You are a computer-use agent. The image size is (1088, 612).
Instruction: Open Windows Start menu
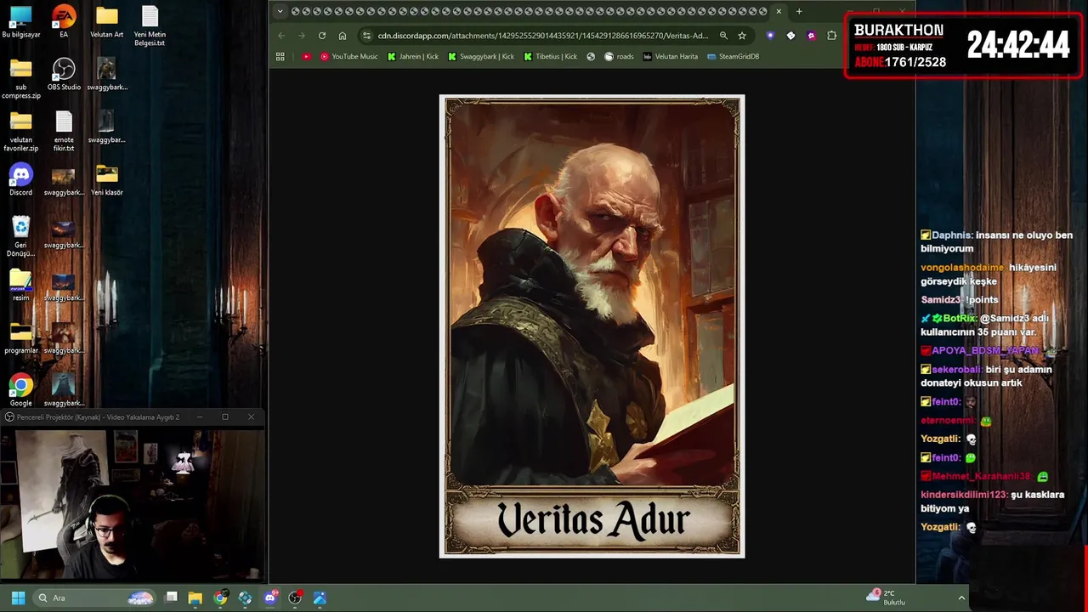click(x=18, y=598)
